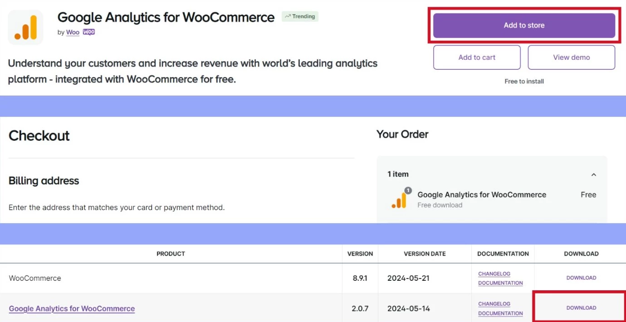Click the Billing address heading
This screenshot has height=322, width=626.
(x=44, y=181)
